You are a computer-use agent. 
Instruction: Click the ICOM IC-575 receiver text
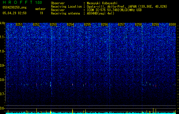coord(114,10)
